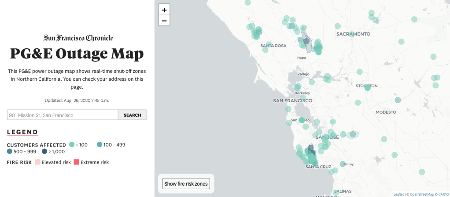Select the outage marker on San Mateo label

click(302, 120)
